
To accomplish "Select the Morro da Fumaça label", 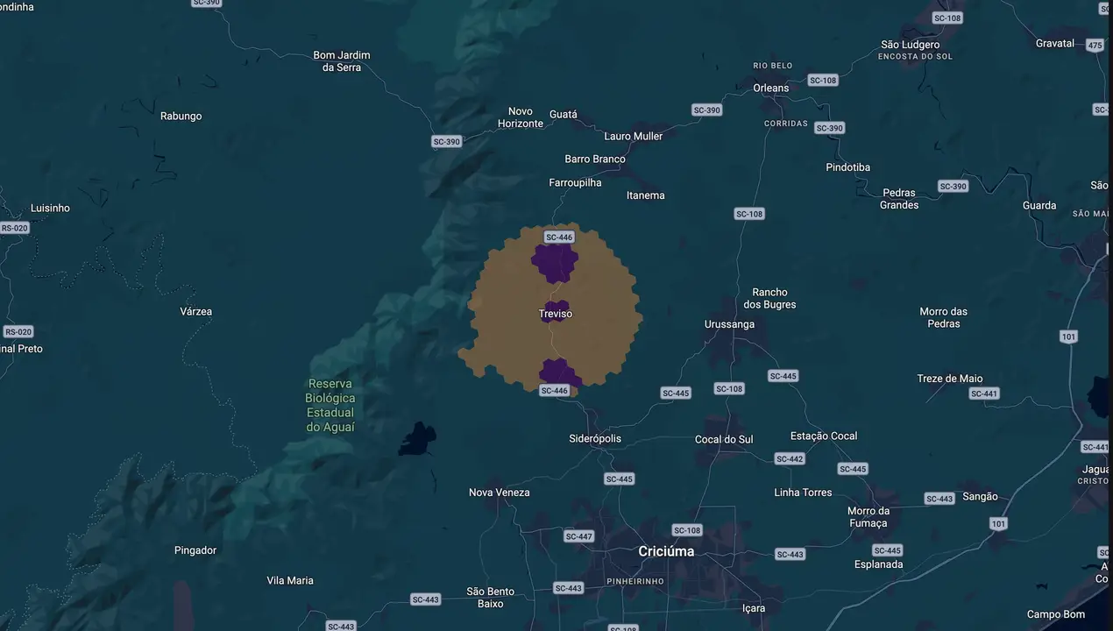I will (868, 517).
